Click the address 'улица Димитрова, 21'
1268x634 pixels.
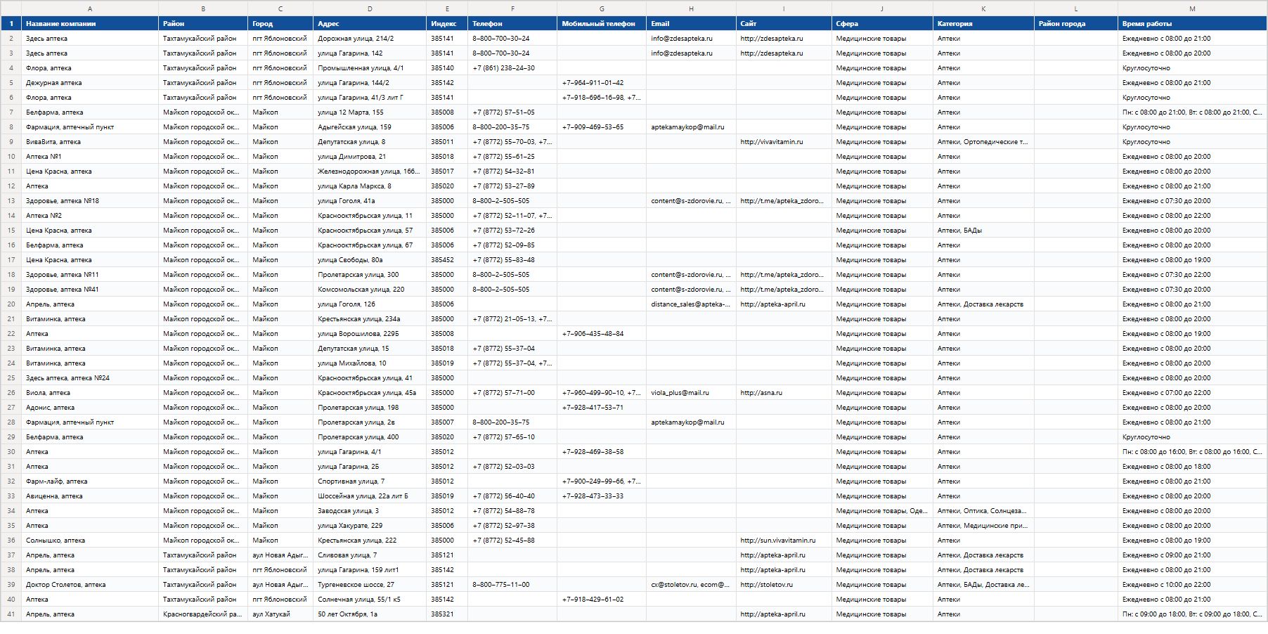(370, 156)
